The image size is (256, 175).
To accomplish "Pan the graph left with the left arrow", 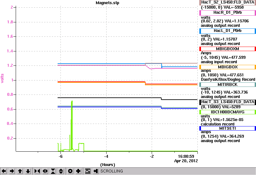I will [4, 171].
